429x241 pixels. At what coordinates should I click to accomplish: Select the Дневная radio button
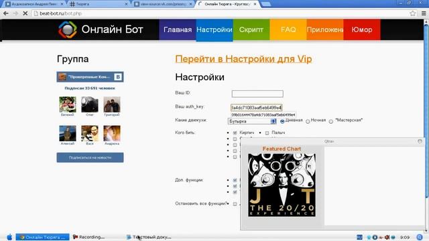[x=282, y=121]
